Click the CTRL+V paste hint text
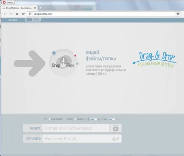 tap(106, 70)
